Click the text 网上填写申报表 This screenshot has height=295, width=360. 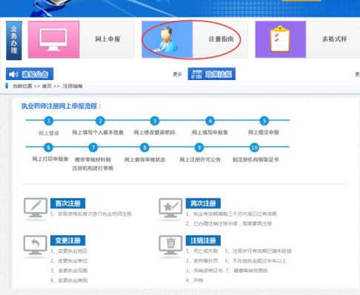(x=210, y=133)
